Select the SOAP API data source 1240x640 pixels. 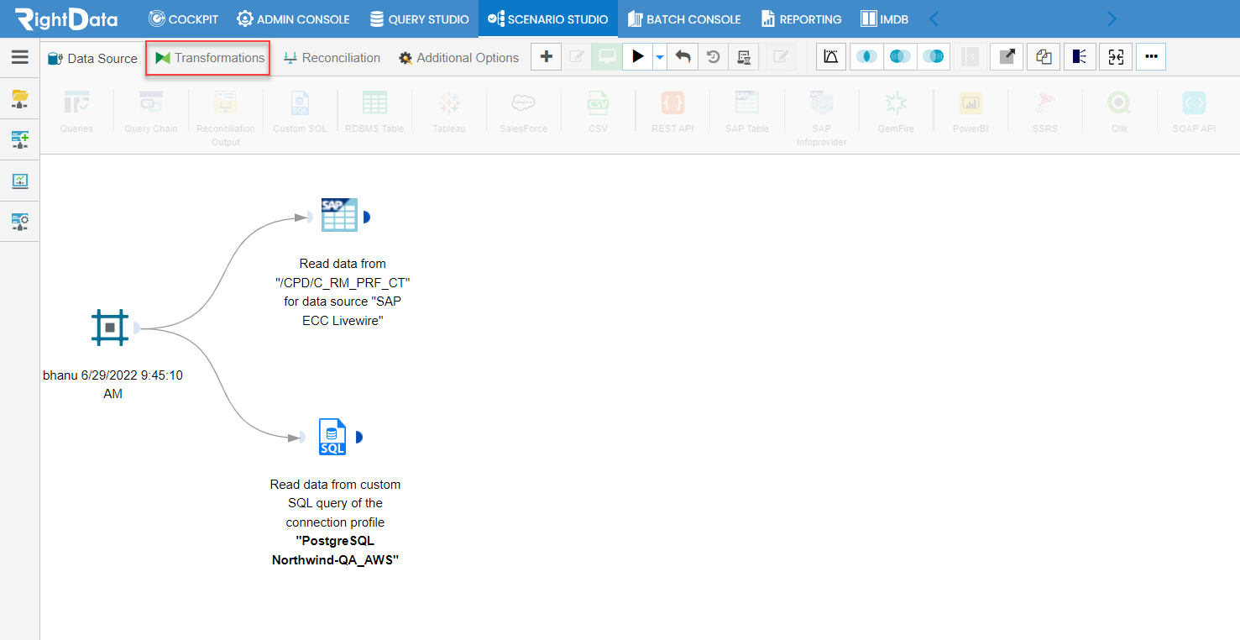click(1194, 112)
